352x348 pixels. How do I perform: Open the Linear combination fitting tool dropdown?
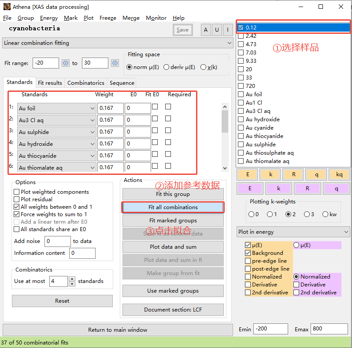(x=117, y=43)
